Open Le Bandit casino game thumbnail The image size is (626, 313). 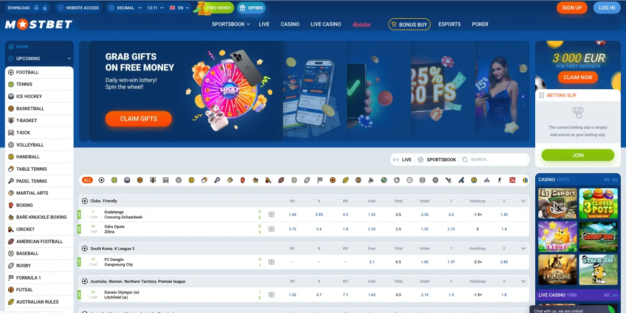(558, 203)
